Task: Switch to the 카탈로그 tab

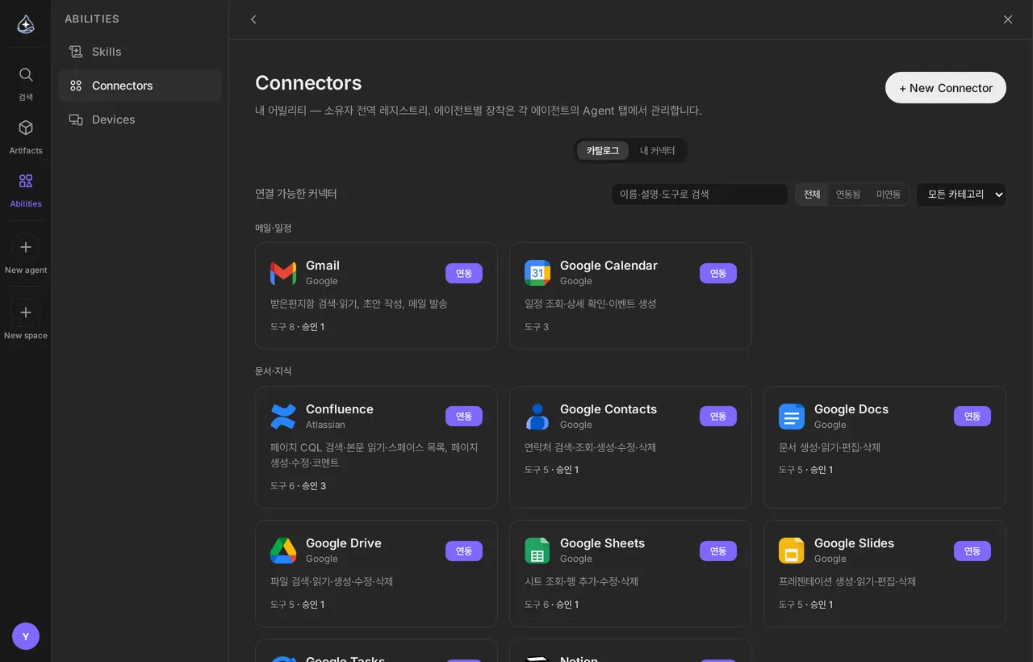Action: pyautogui.click(x=603, y=150)
